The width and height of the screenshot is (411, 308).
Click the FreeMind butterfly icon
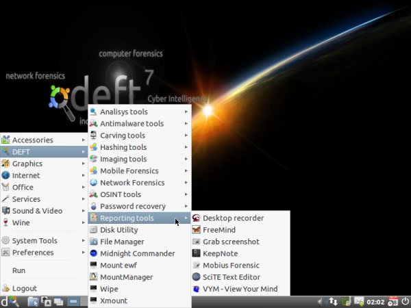click(196, 230)
